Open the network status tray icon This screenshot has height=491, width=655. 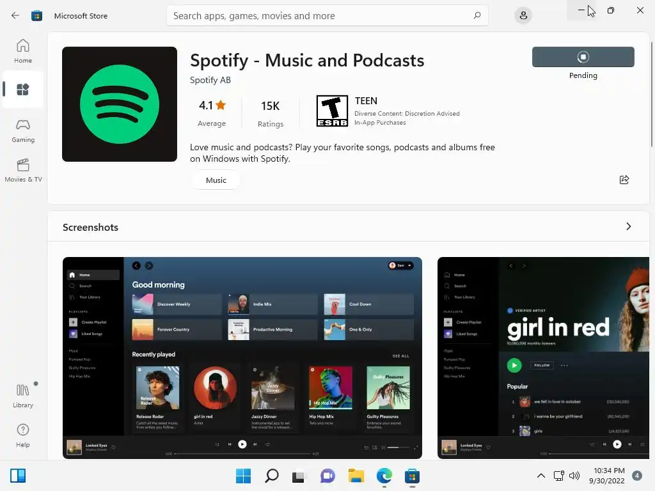[558, 476]
